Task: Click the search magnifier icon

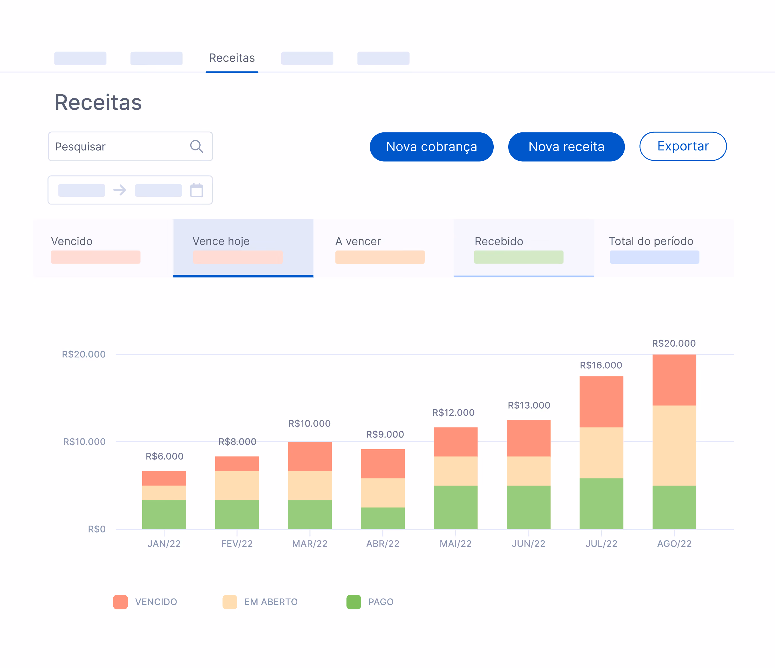Action: pos(196,146)
